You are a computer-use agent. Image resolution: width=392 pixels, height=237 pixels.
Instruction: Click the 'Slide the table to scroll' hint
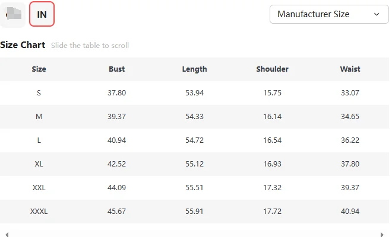tap(90, 46)
